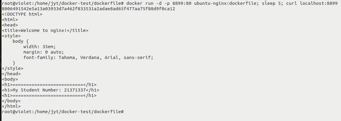Click the container ID hash line
Viewport: 341px width, 121px height.
pos(88,9)
